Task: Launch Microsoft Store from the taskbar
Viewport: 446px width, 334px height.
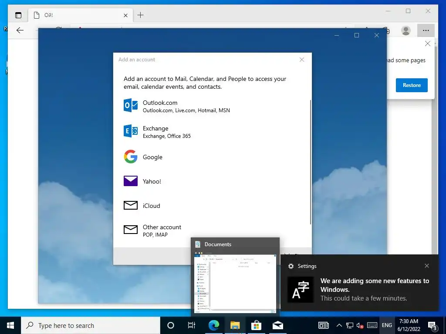Action: [x=256, y=325]
